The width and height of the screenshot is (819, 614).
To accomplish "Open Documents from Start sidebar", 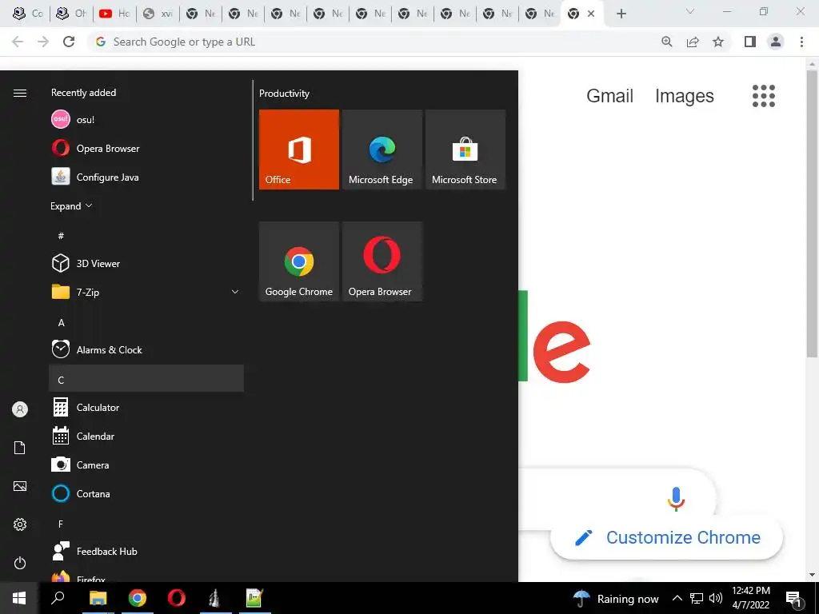I will click(x=20, y=448).
